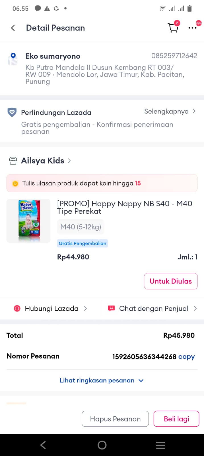
Task: Copy the order number
Action: tap(186, 357)
